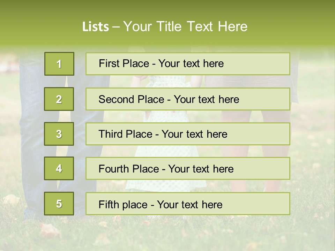Click the fallen leaf on the grass
The width and height of the screenshot is (335, 251).
click(x=49, y=230)
